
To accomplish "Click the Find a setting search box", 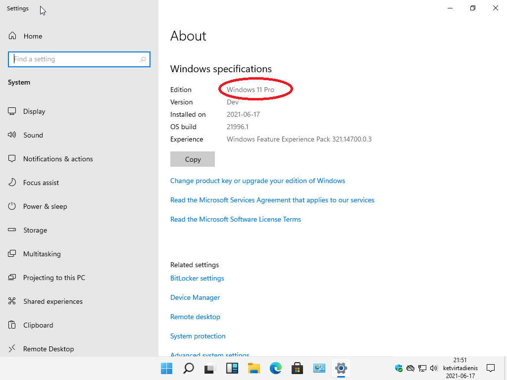I will [x=74, y=59].
